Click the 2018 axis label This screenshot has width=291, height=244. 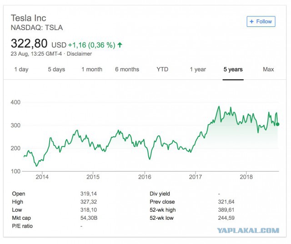(x=246, y=177)
